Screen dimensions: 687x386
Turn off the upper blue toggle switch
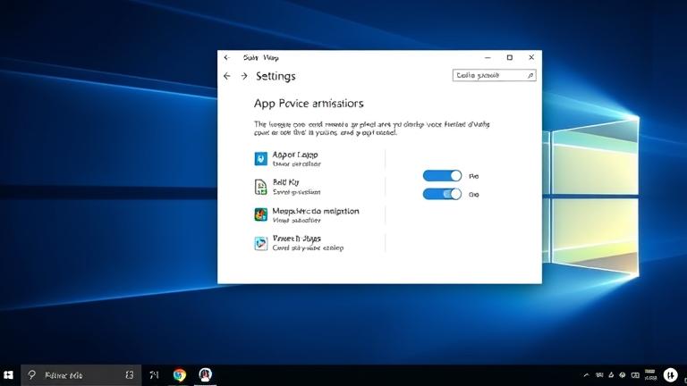coord(442,176)
